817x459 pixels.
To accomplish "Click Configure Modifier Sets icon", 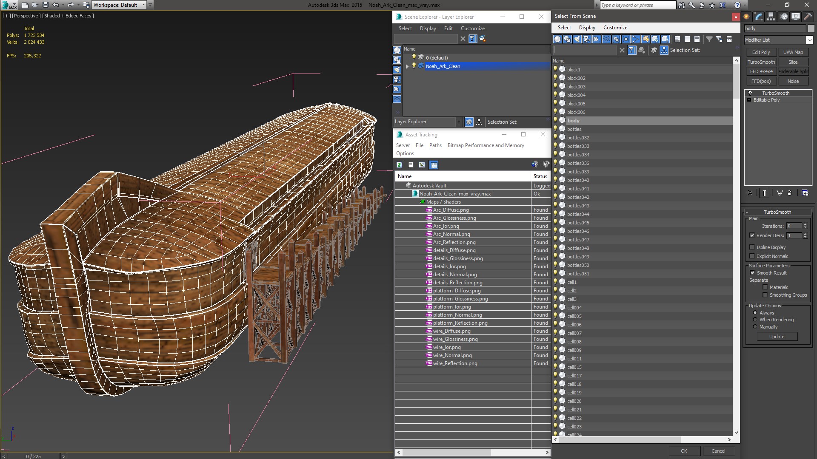I will point(805,193).
